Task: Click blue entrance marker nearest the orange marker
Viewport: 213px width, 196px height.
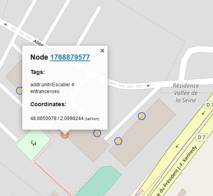Action: (97, 133)
